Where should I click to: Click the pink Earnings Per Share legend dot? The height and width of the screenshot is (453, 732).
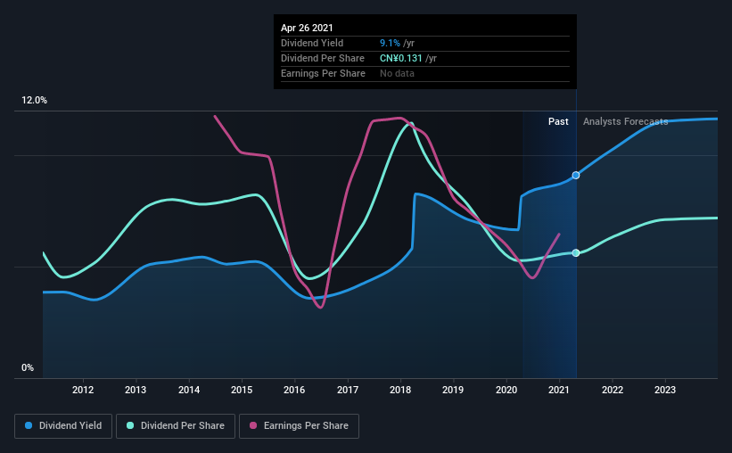point(253,425)
